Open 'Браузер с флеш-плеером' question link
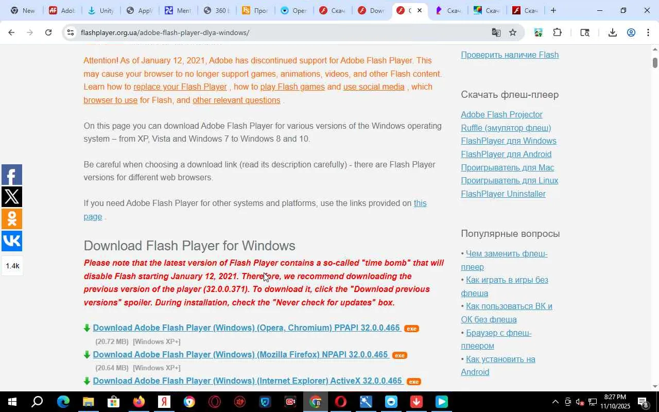 (x=496, y=339)
